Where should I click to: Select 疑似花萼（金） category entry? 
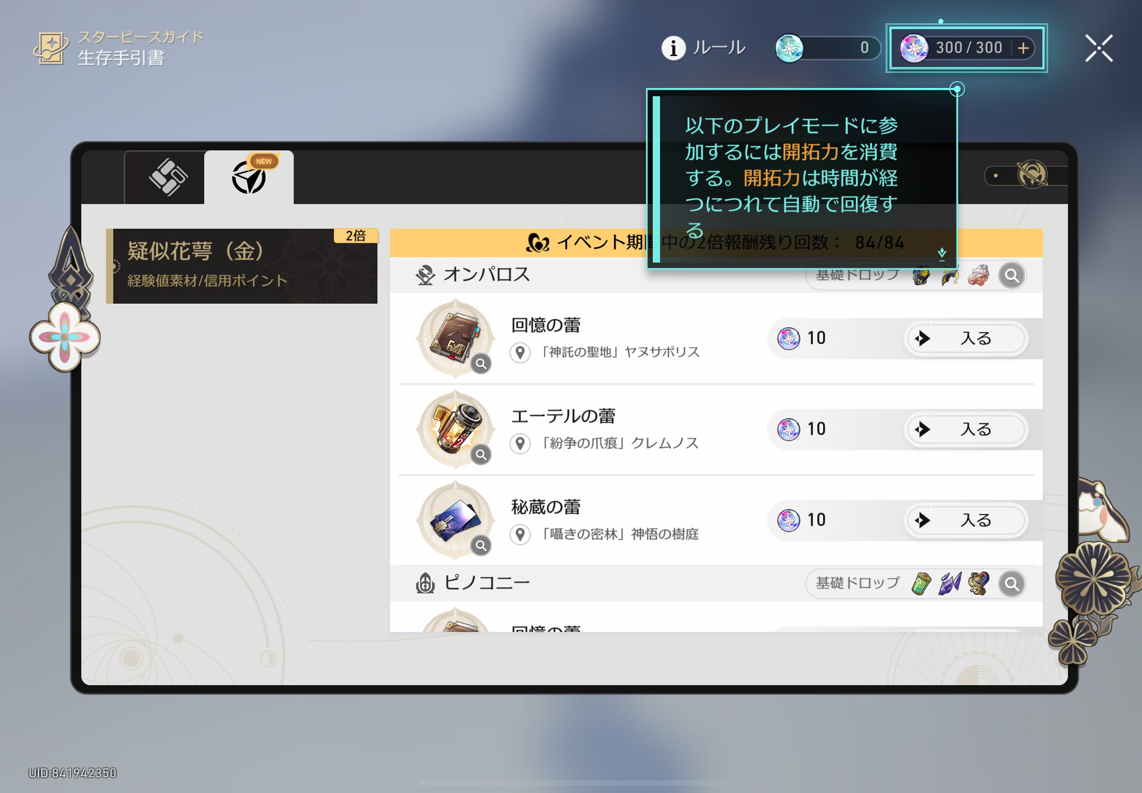click(242, 266)
